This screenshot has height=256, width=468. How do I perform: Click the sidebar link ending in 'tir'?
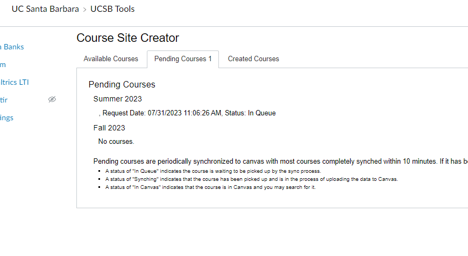(x=4, y=100)
